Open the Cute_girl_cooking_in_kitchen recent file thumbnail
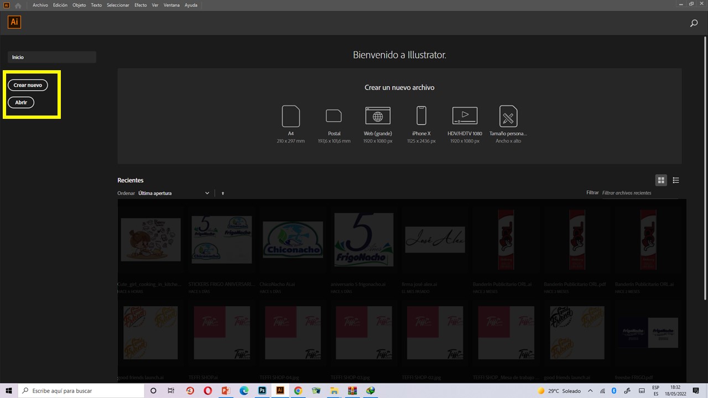 click(x=150, y=239)
